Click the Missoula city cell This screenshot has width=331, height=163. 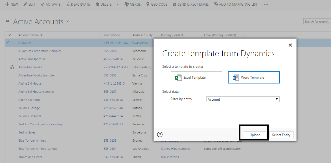click(139, 92)
